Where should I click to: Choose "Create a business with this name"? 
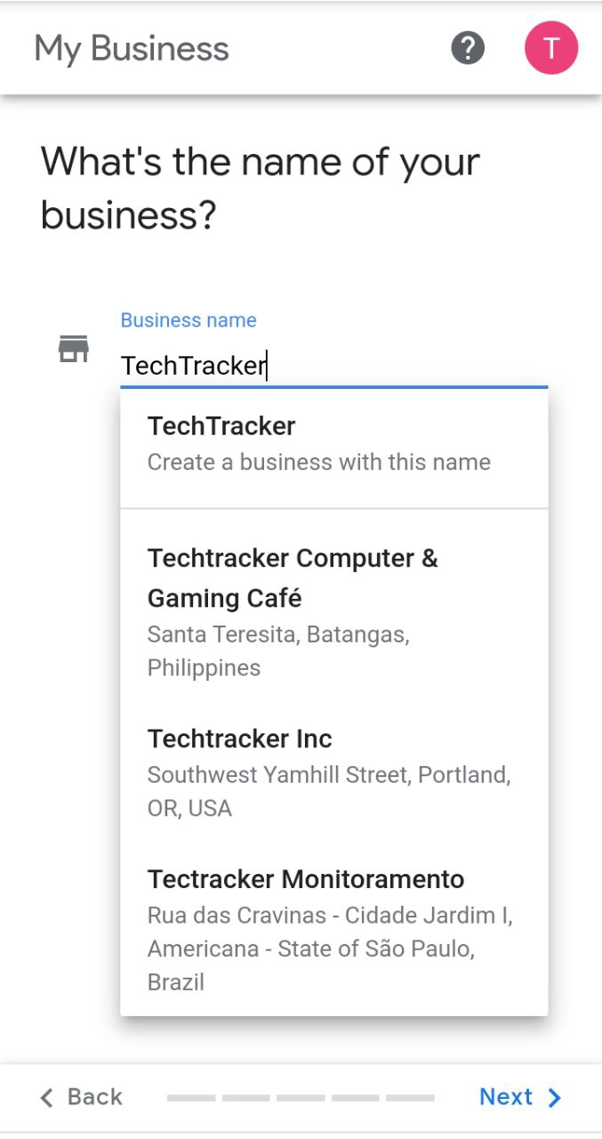coord(333,444)
